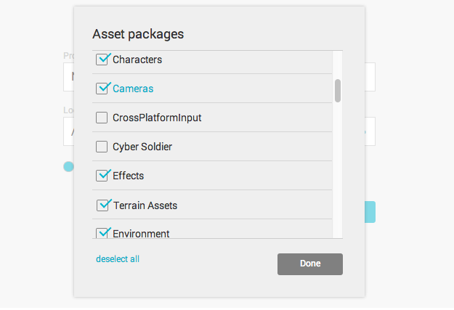The image size is (454, 310).
Task: Click the Terrain Assets package name
Action: point(145,205)
